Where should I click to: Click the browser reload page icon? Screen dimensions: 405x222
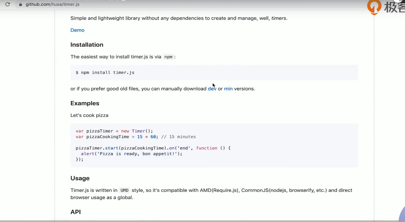8,4
